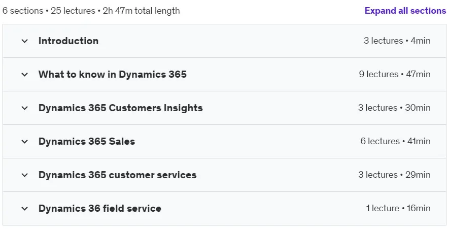Expand the Dynamics 365 customer services chevron
Viewport: 449px width, 229px height.
(x=25, y=175)
